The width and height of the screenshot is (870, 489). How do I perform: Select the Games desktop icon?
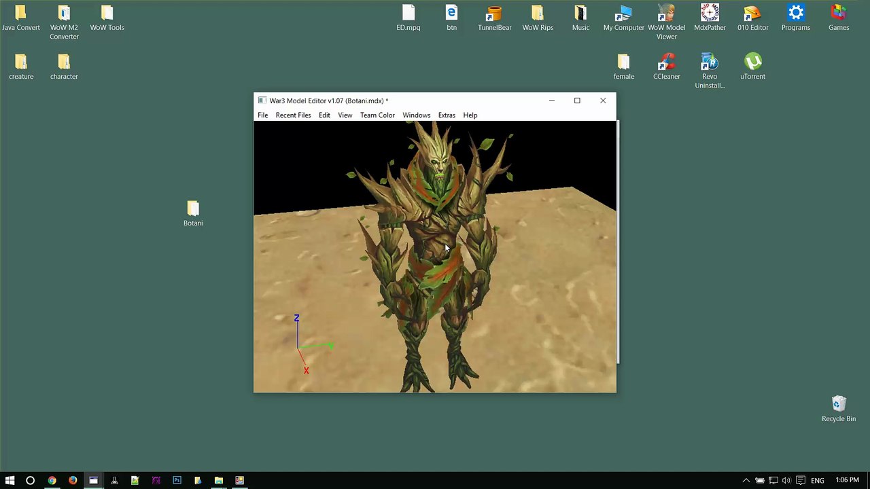(x=839, y=18)
